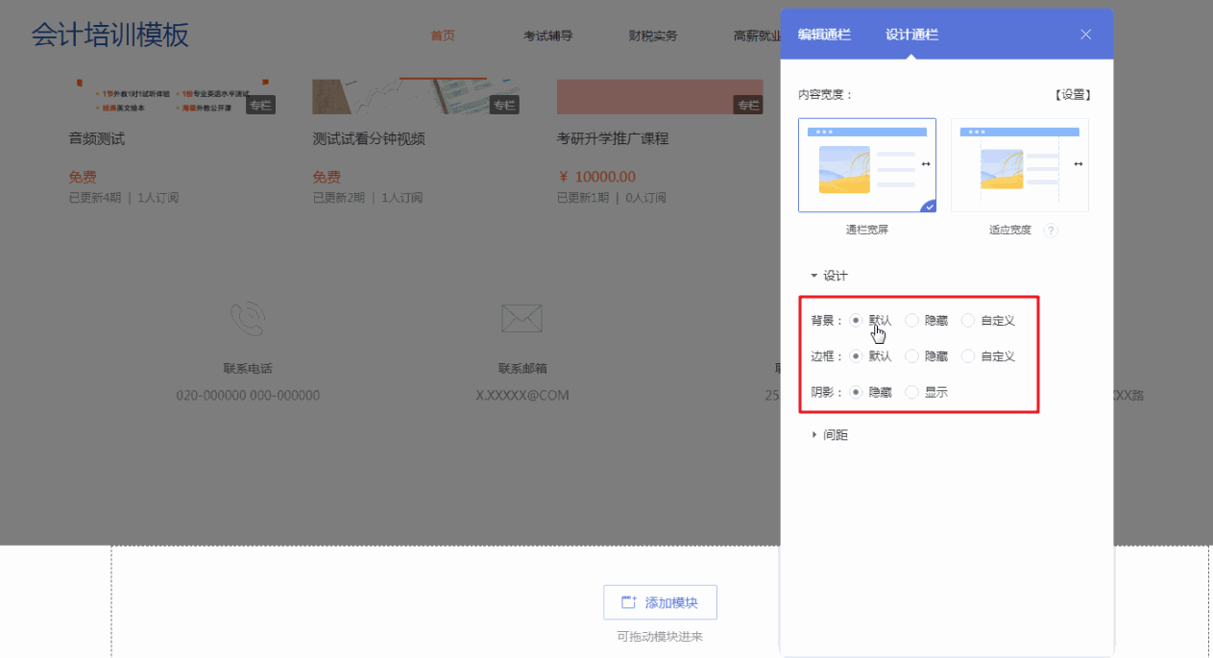Screen dimensions: 1213x658
Task: Click the ¥ 10000.00 price text
Action: 596,177
